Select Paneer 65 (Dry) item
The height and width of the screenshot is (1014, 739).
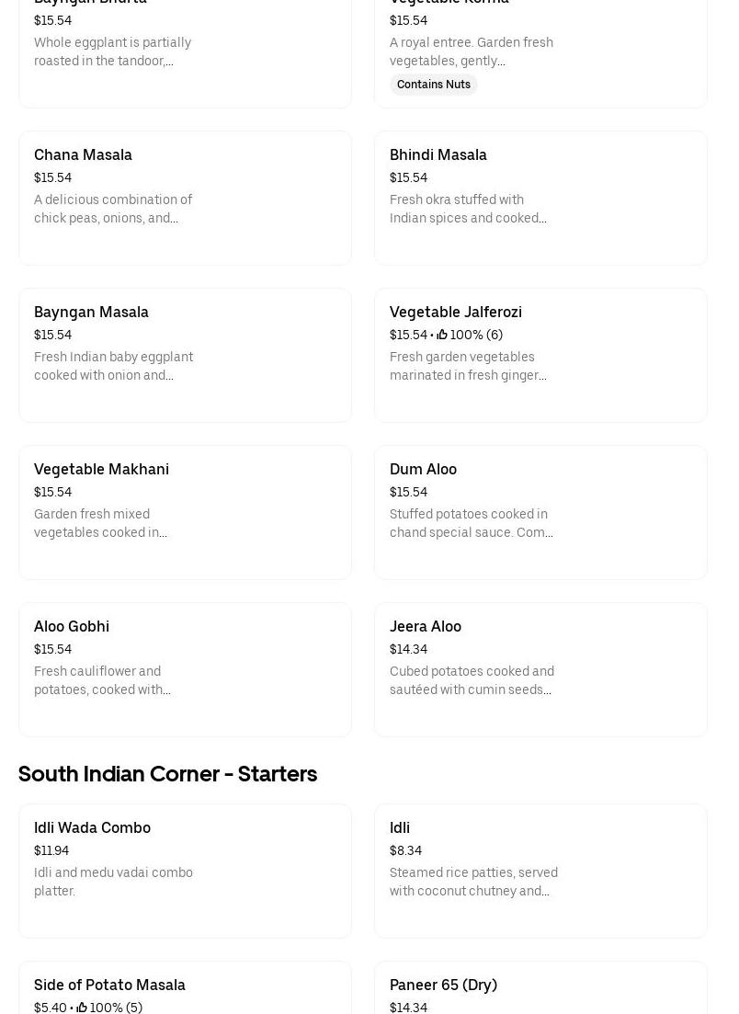tap(540, 988)
